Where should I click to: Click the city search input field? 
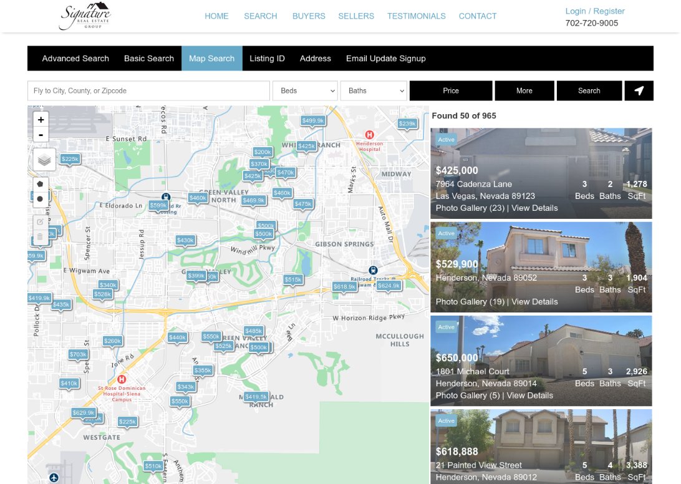click(148, 90)
